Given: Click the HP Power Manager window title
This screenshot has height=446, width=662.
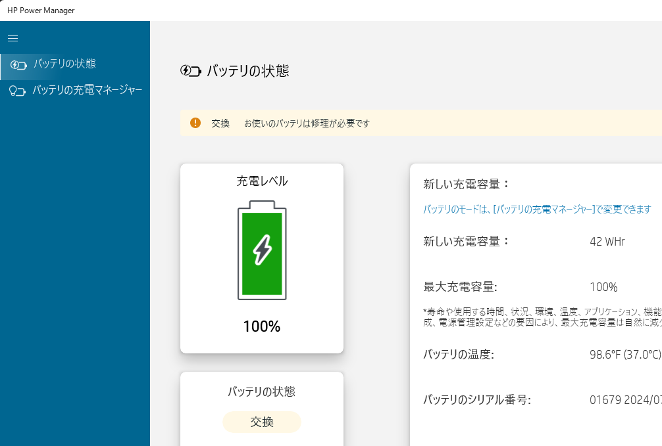Looking at the screenshot, I should pos(41,11).
